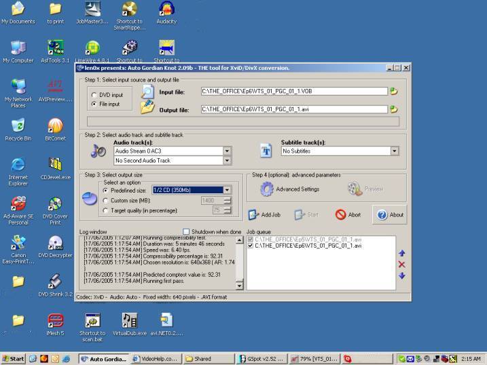
Task: Switch to Shared folder taskbar window
Action: (x=209, y=359)
